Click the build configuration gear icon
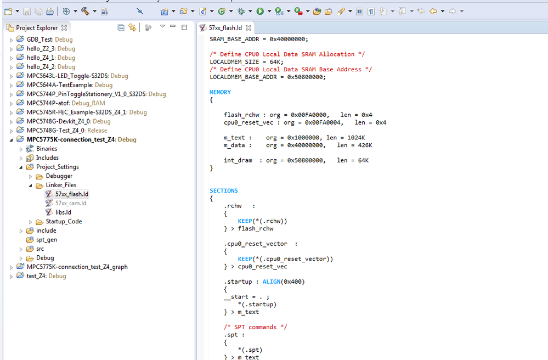Screen dimensions: 548x360 66,11
